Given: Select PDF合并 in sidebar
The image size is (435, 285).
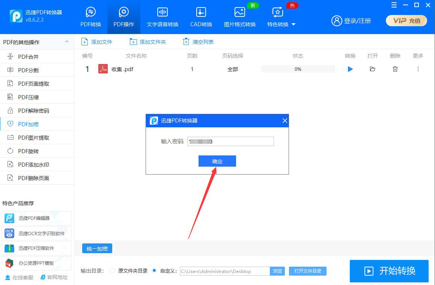Looking at the screenshot, I should click(x=37, y=57).
